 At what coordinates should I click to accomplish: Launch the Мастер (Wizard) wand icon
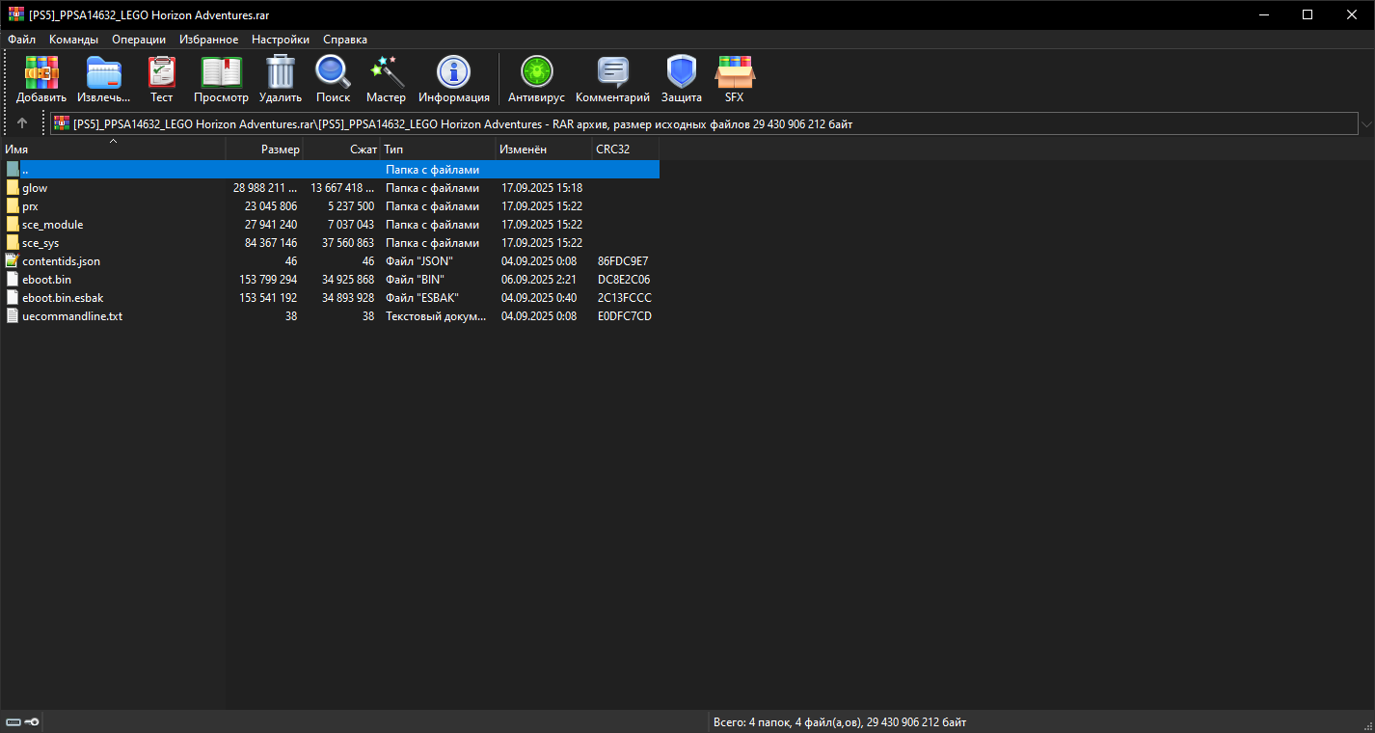[x=386, y=72]
